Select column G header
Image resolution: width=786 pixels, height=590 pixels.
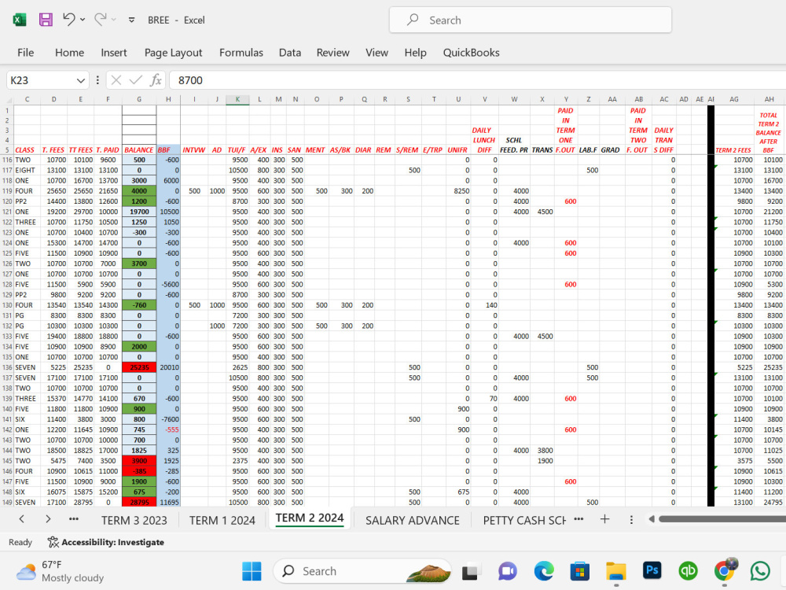coord(139,99)
